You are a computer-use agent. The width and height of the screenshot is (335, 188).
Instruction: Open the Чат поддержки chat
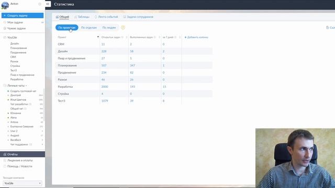coord(19,144)
